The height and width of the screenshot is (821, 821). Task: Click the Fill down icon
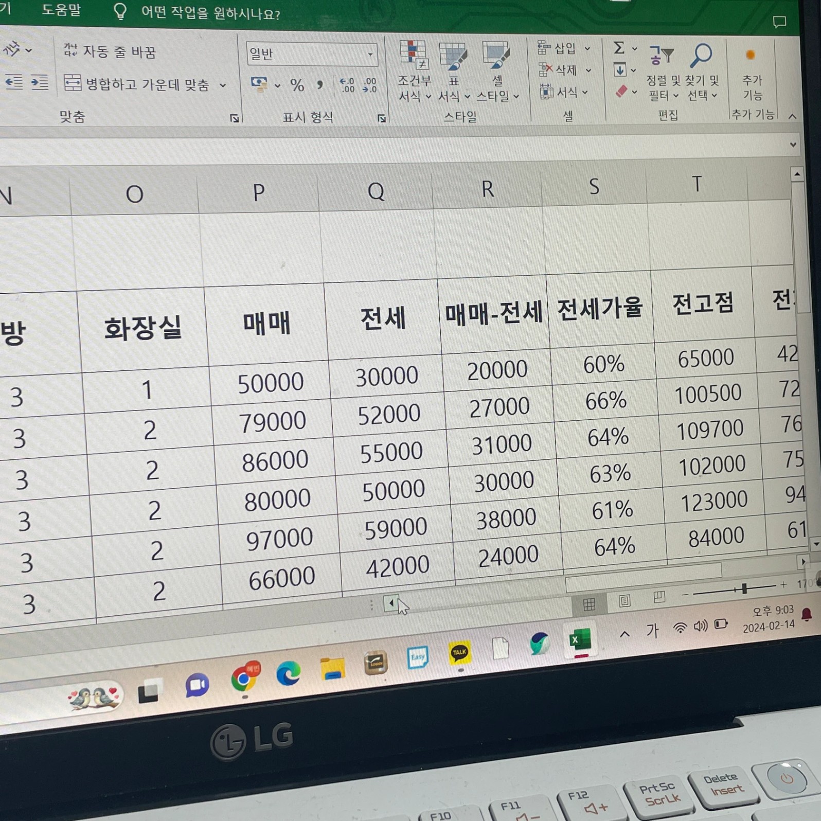pos(620,69)
